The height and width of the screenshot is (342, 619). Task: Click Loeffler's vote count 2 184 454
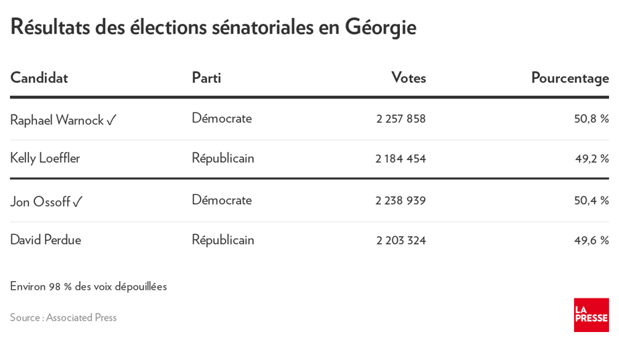(401, 159)
